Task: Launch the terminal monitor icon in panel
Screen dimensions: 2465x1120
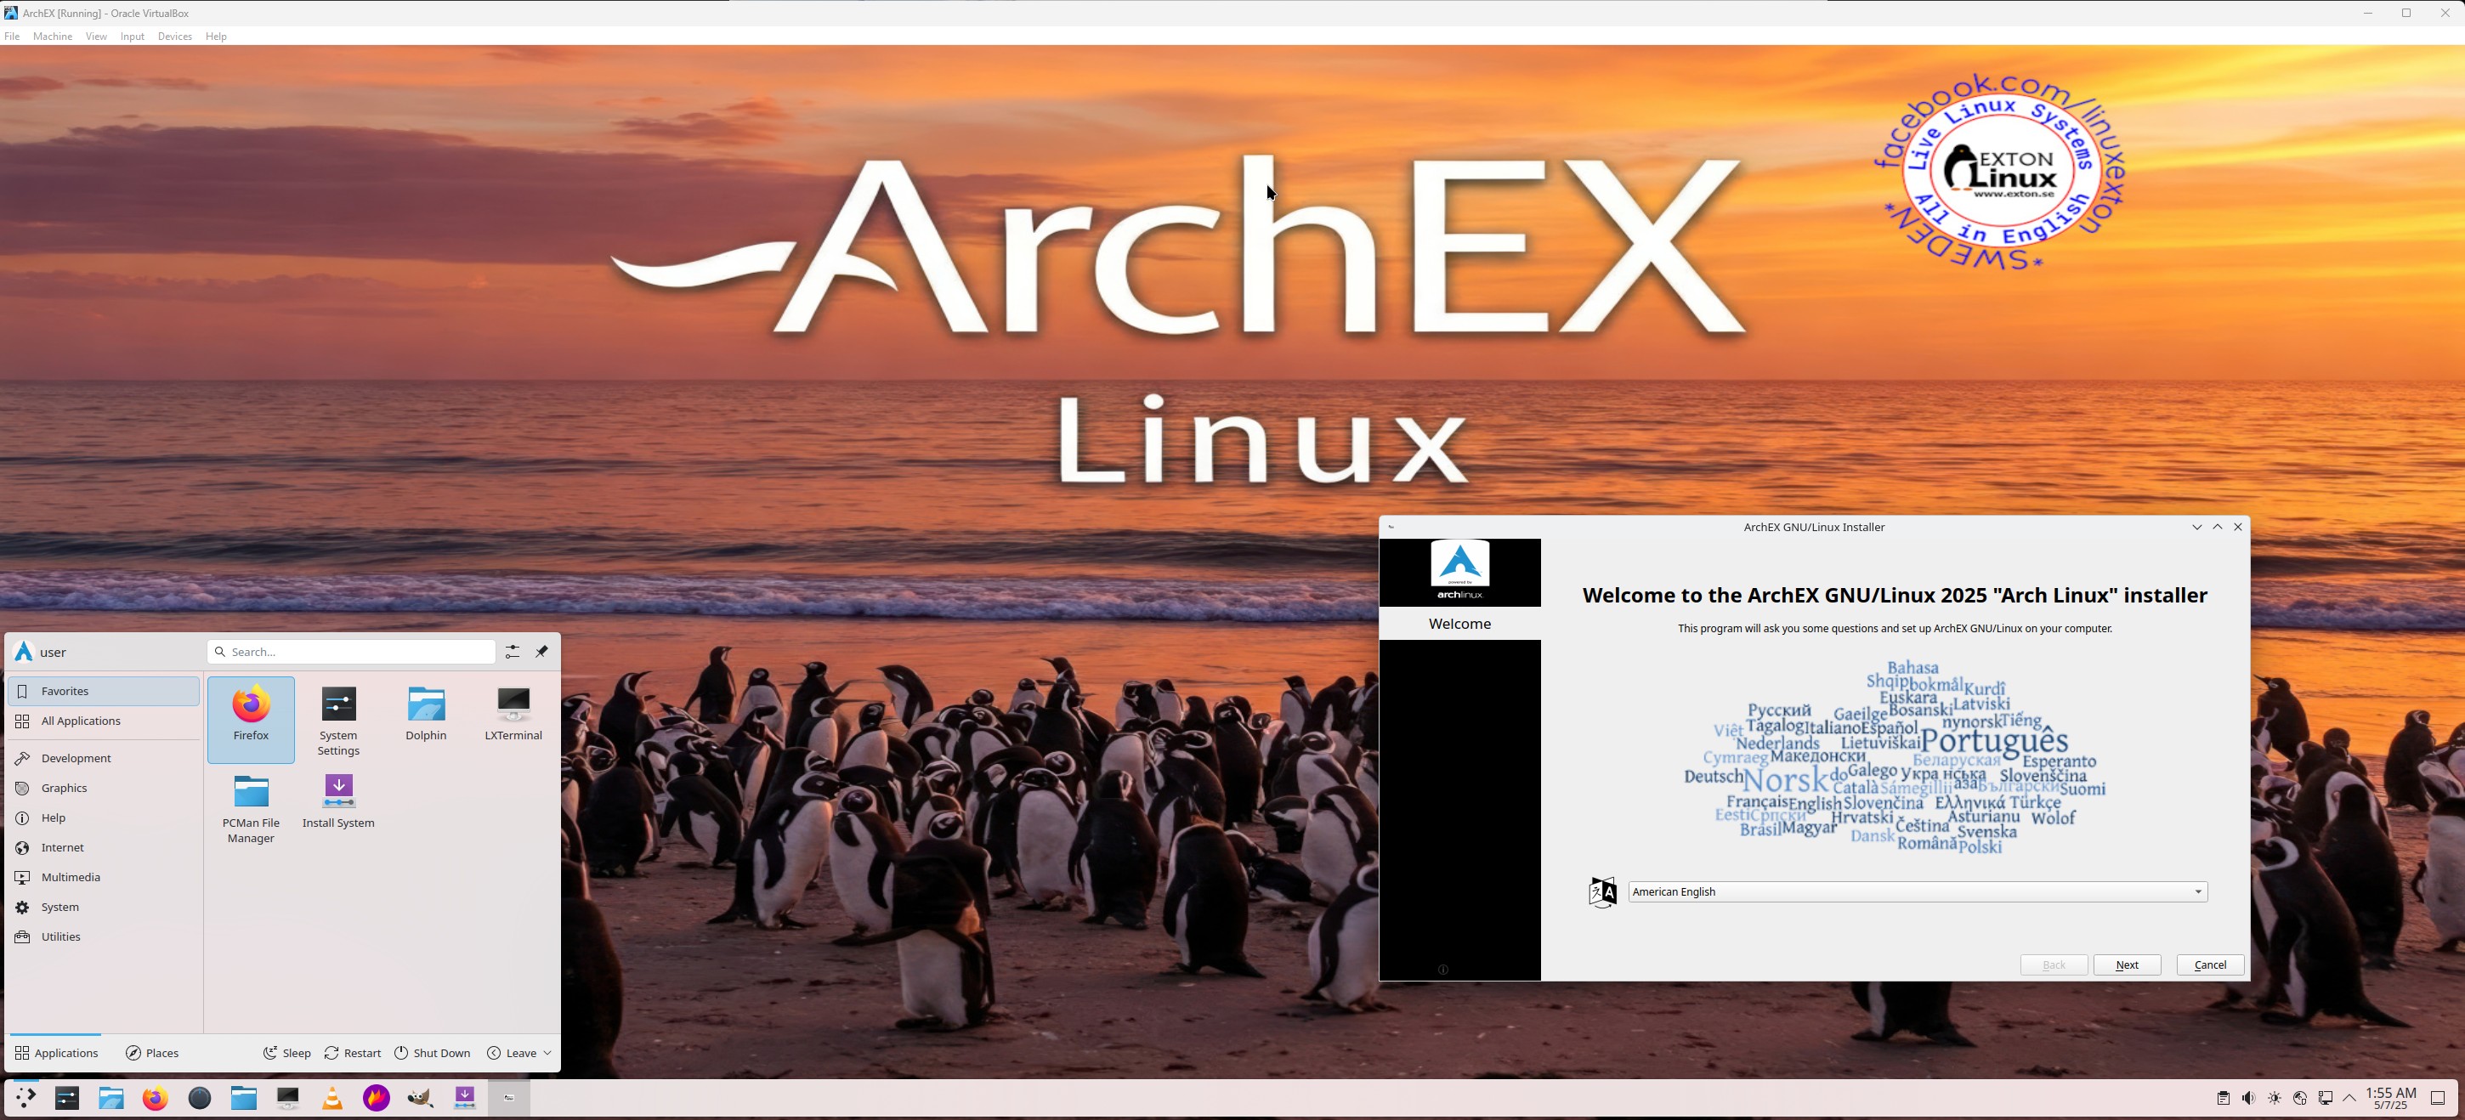Action: (288, 1098)
